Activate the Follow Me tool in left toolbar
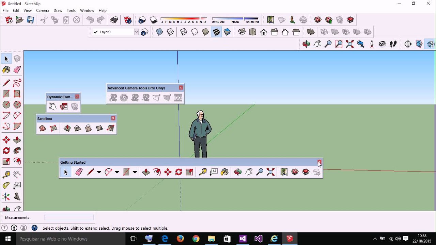The height and width of the screenshot is (245, 436). point(17,150)
